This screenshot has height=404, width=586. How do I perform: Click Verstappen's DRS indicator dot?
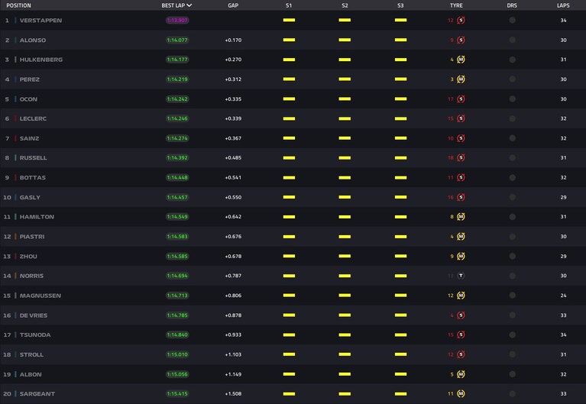pos(513,20)
